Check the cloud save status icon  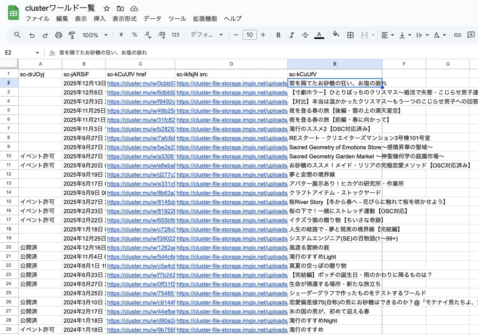(x=134, y=8)
